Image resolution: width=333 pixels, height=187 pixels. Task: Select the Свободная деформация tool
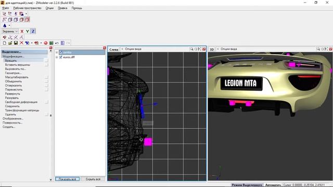21,102
